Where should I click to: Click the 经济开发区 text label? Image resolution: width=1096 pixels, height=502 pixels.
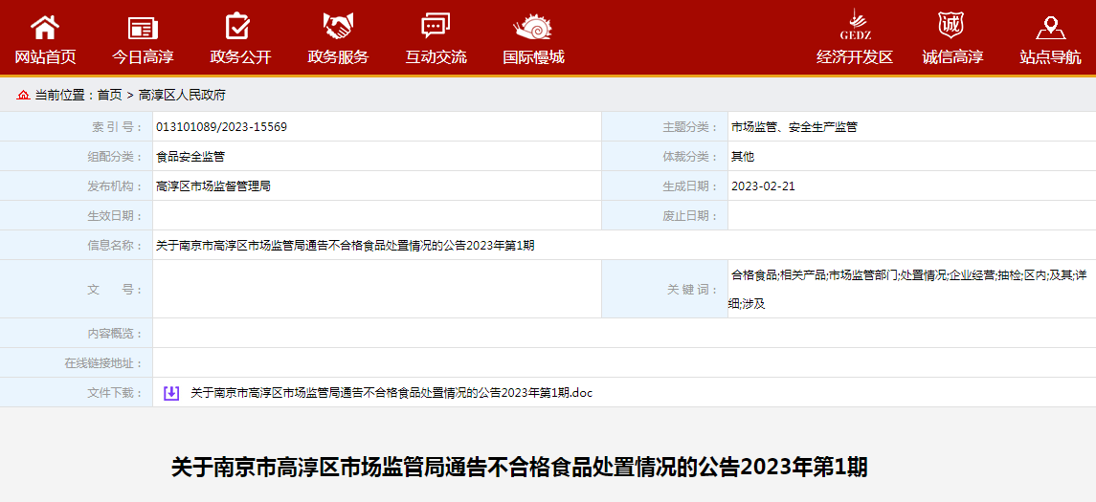[854, 56]
